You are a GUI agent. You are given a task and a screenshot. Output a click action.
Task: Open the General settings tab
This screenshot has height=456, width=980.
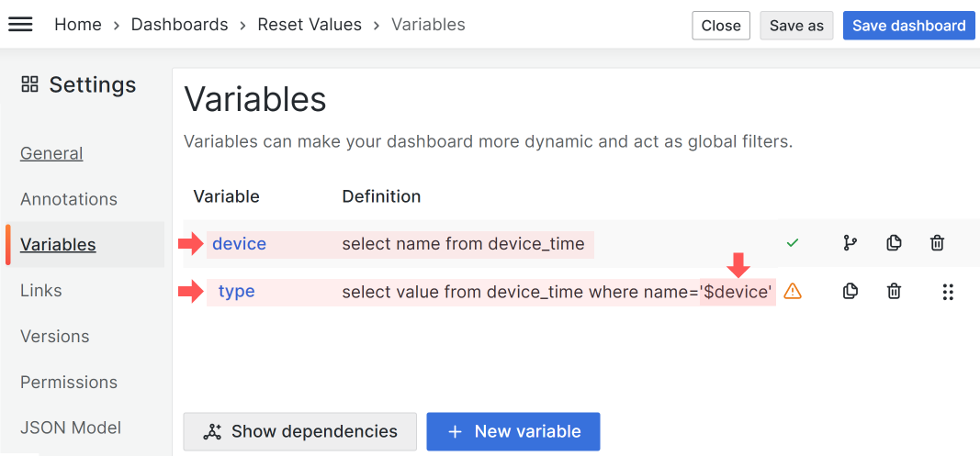[x=51, y=153]
